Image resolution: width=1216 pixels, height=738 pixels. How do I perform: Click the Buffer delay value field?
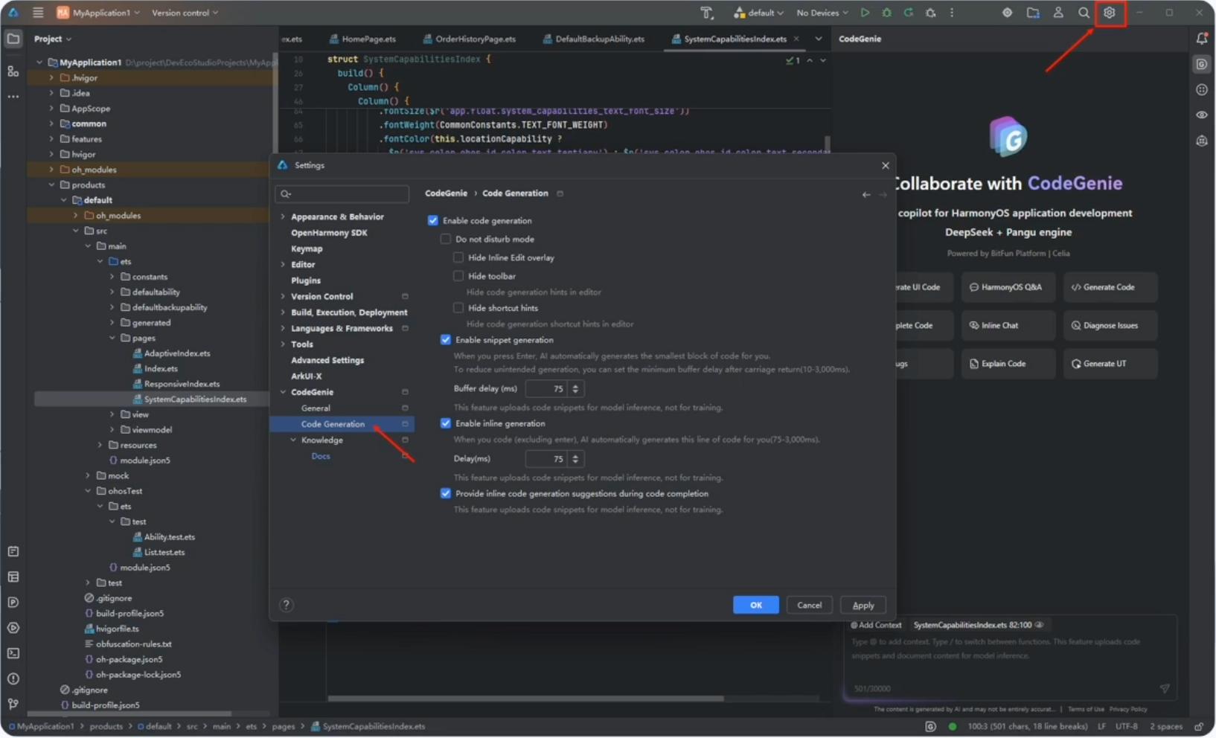(x=547, y=388)
